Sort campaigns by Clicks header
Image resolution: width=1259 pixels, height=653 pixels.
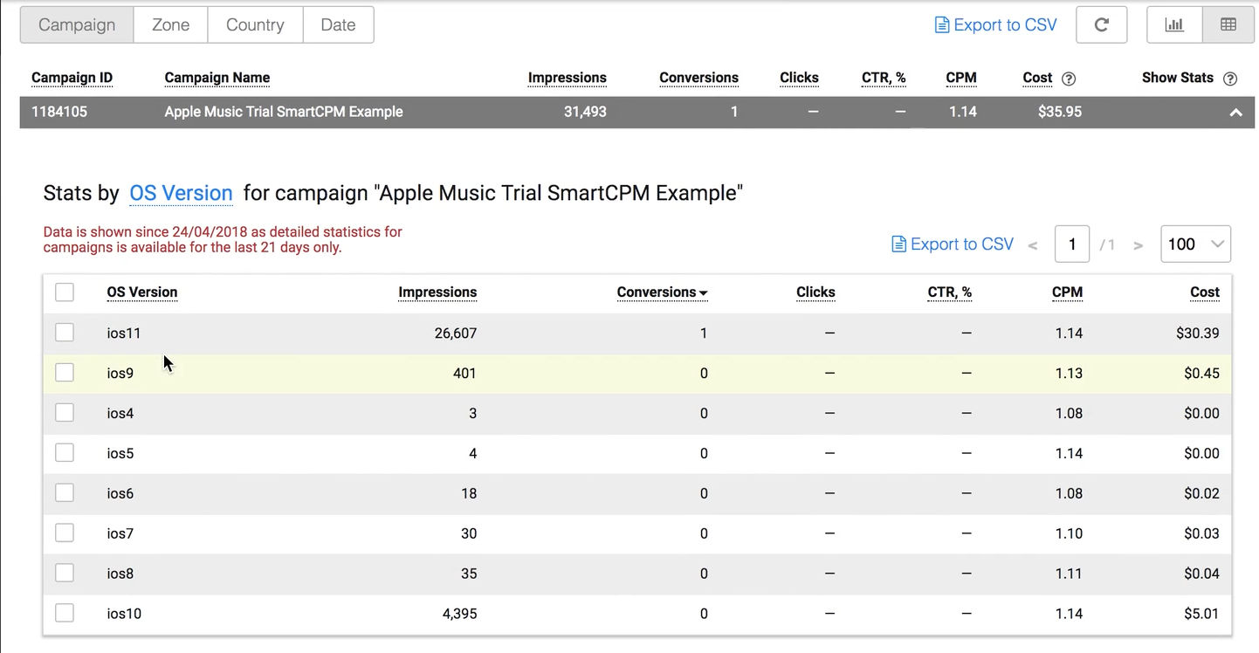[799, 78]
